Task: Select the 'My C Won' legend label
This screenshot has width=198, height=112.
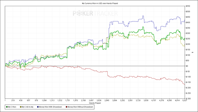Action: tap(12, 107)
